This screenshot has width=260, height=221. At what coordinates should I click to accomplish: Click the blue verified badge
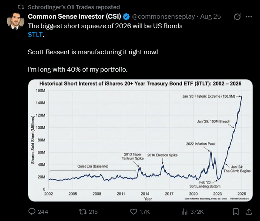click(x=127, y=16)
